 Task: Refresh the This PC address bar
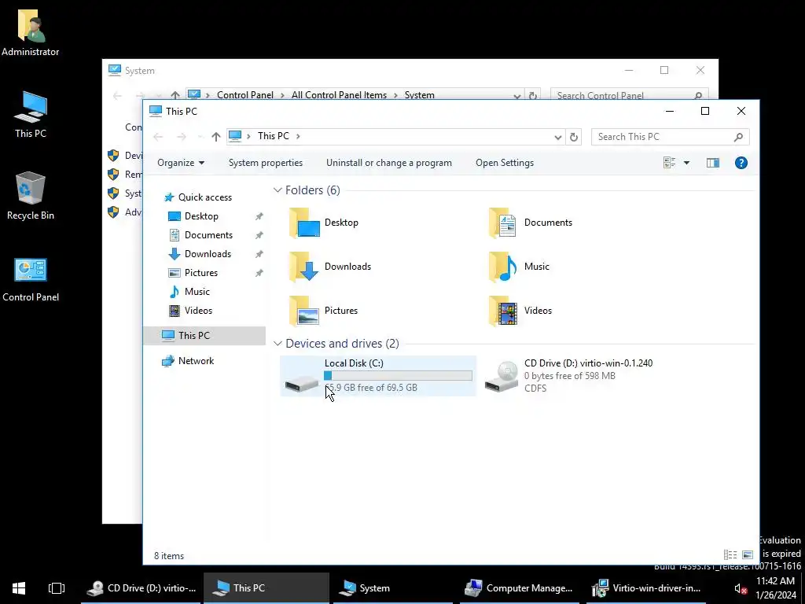tap(573, 137)
